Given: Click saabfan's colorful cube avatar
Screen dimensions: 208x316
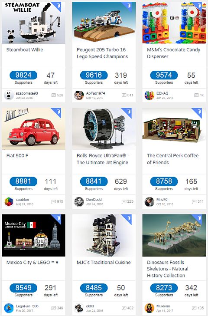Looking at the screenshot, I should coord(9,201).
